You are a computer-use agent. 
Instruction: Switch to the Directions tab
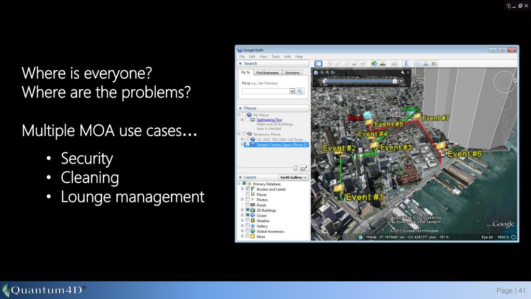pos(292,73)
